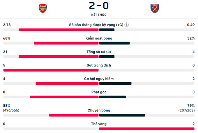The image size is (198, 133).
Task: Click the Arsenal club crest
Action: (43, 9)
